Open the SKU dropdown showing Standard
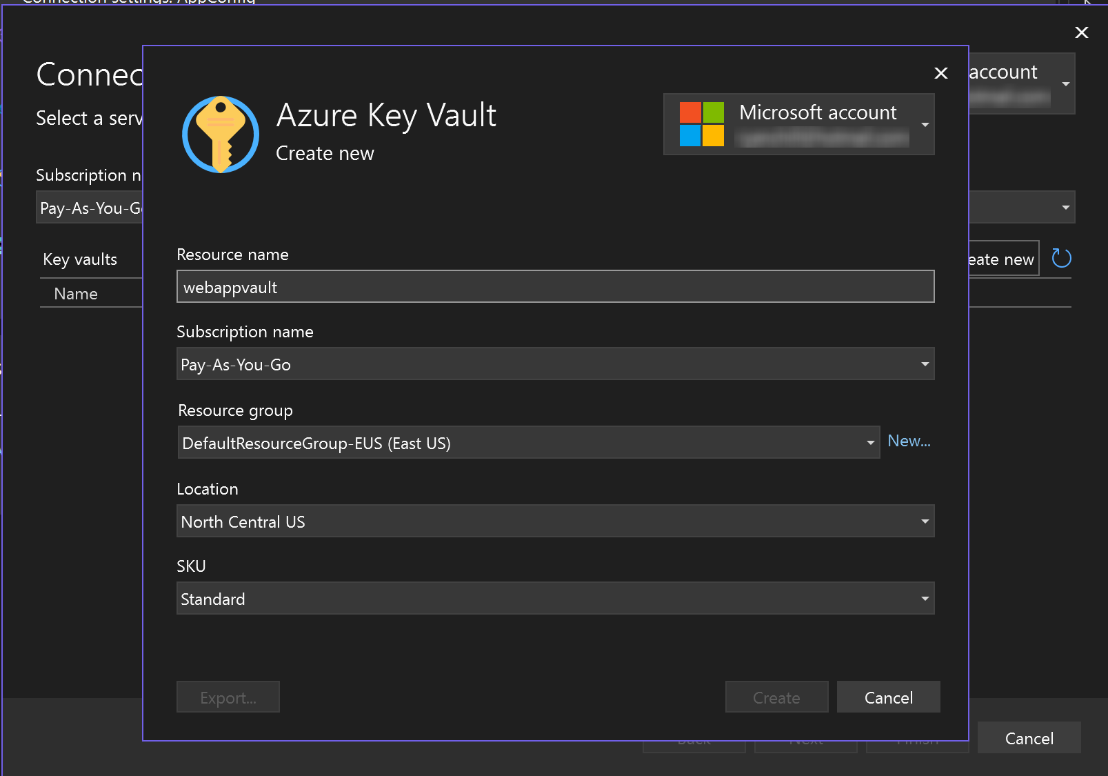This screenshot has height=776, width=1108. (x=556, y=598)
